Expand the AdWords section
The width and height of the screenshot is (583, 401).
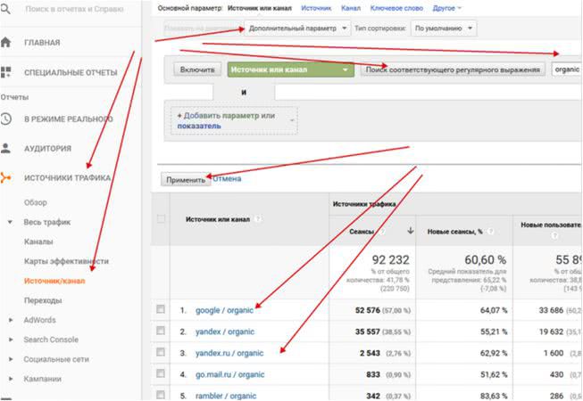coord(11,320)
